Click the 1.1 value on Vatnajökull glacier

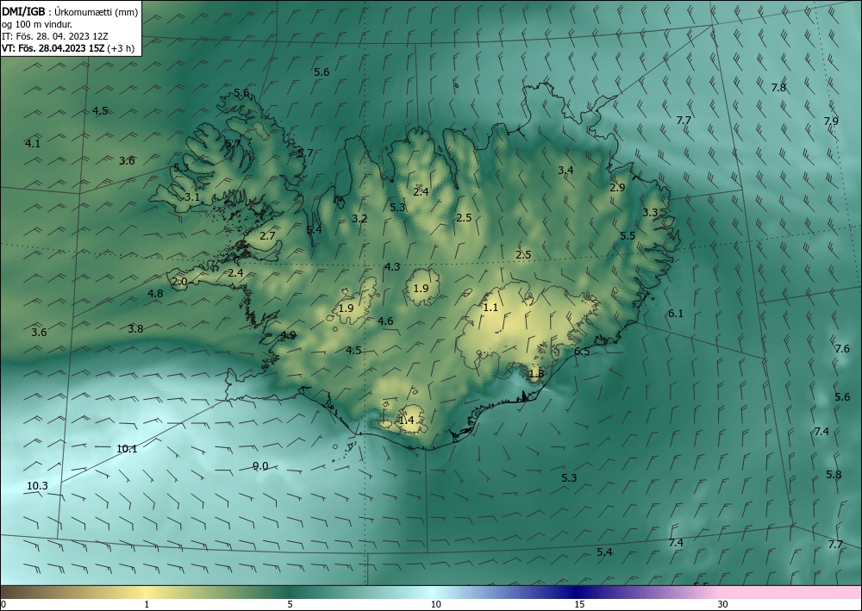point(490,307)
